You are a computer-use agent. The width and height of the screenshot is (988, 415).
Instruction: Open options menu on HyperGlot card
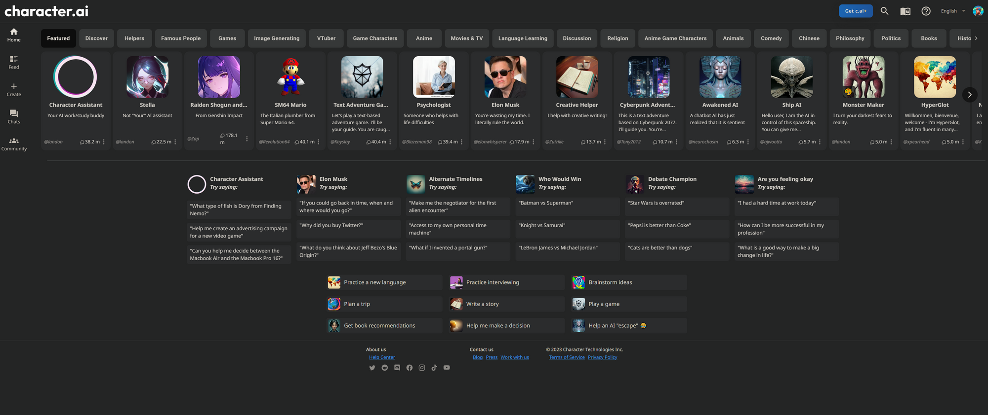point(963,142)
